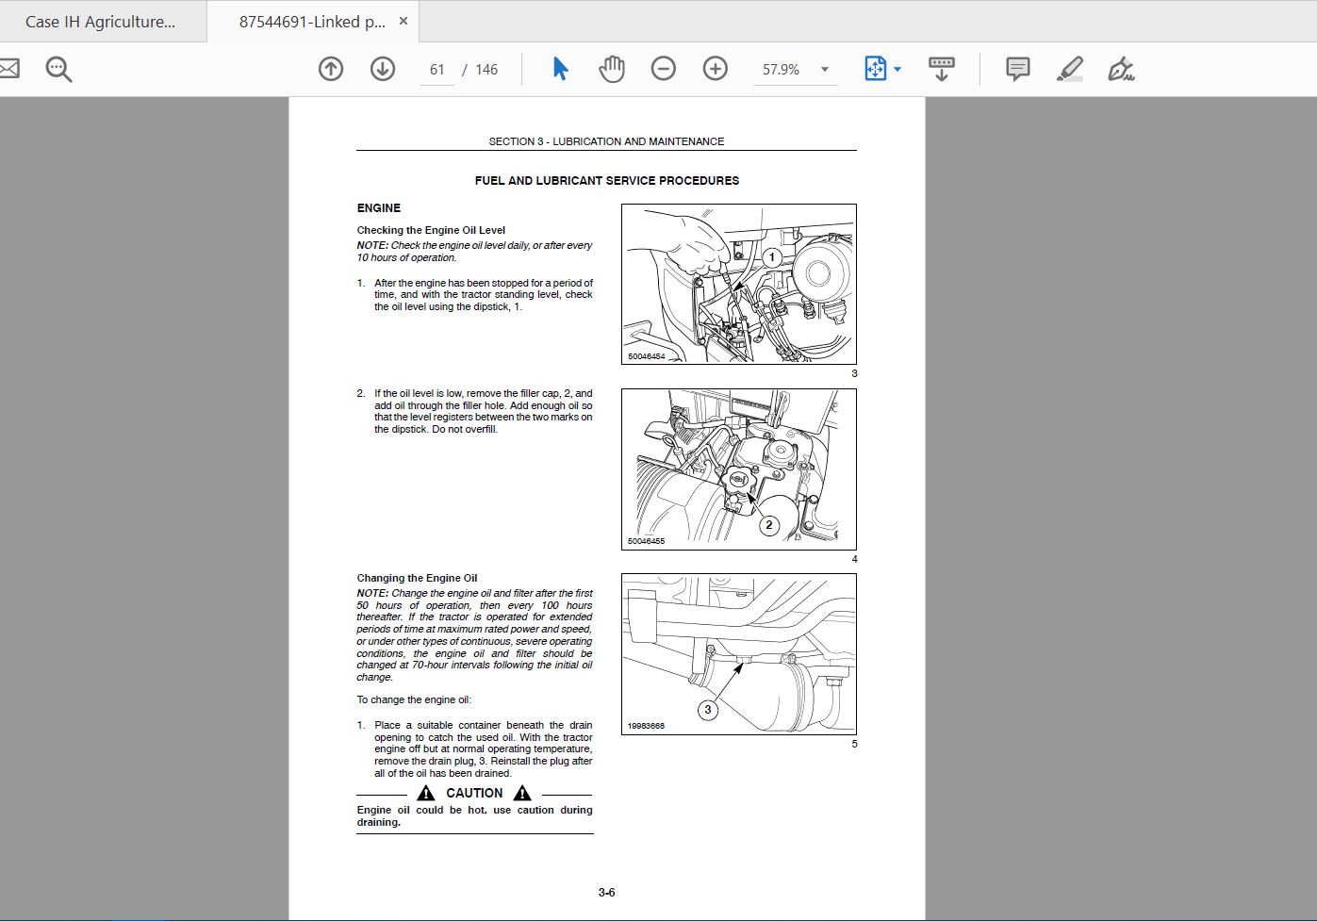Select the 87544691-Linked document tab
This screenshot has height=921, width=1317.
tap(311, 22)
